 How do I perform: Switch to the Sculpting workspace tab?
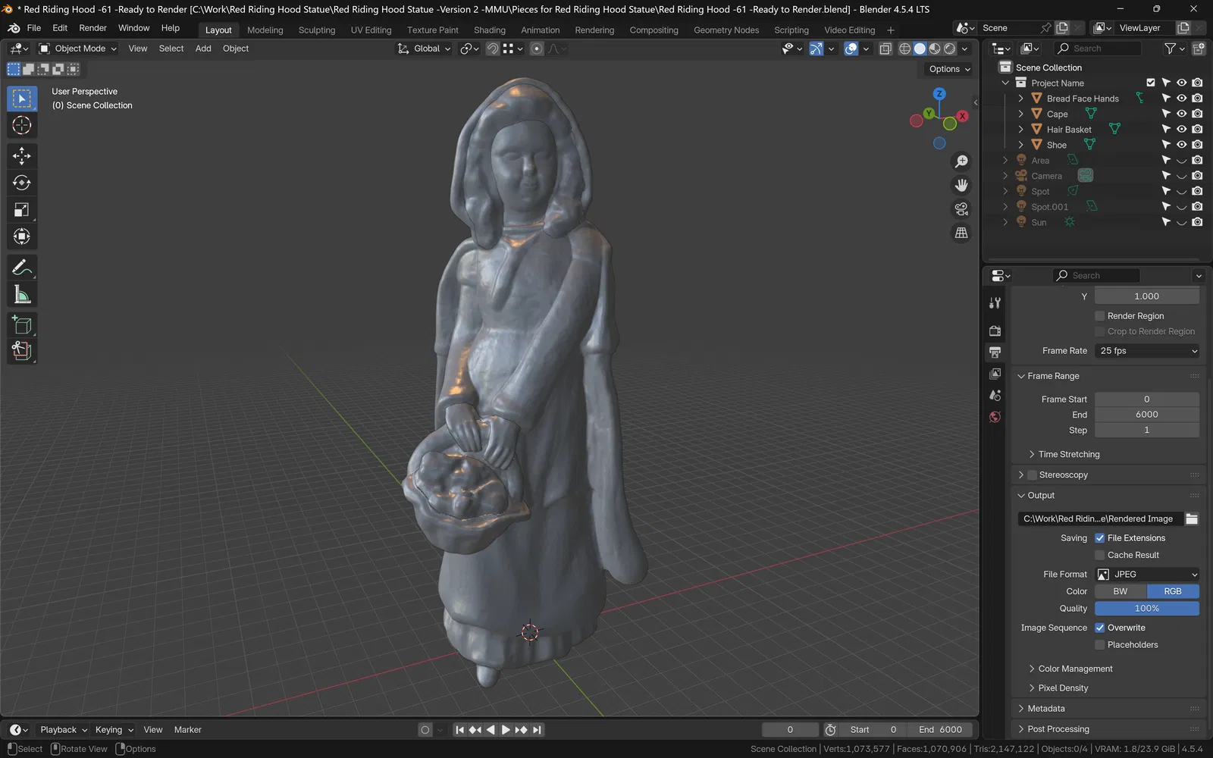(x=316, y=30)
